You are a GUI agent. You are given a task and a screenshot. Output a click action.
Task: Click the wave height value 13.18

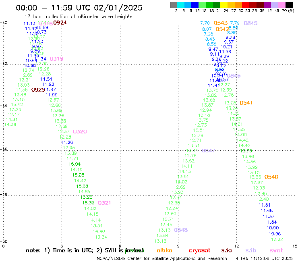coord(160,241)
